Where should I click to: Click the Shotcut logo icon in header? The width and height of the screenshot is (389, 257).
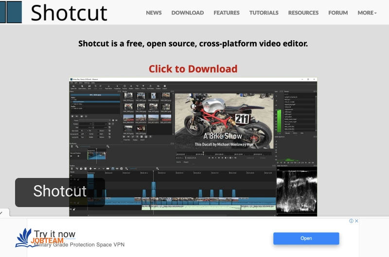11,12
